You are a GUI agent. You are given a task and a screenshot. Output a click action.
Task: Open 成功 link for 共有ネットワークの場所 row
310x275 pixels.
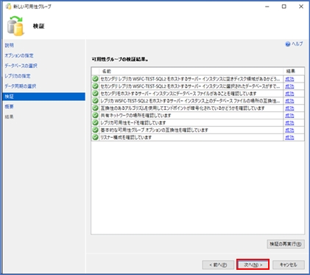click(289, 116)
